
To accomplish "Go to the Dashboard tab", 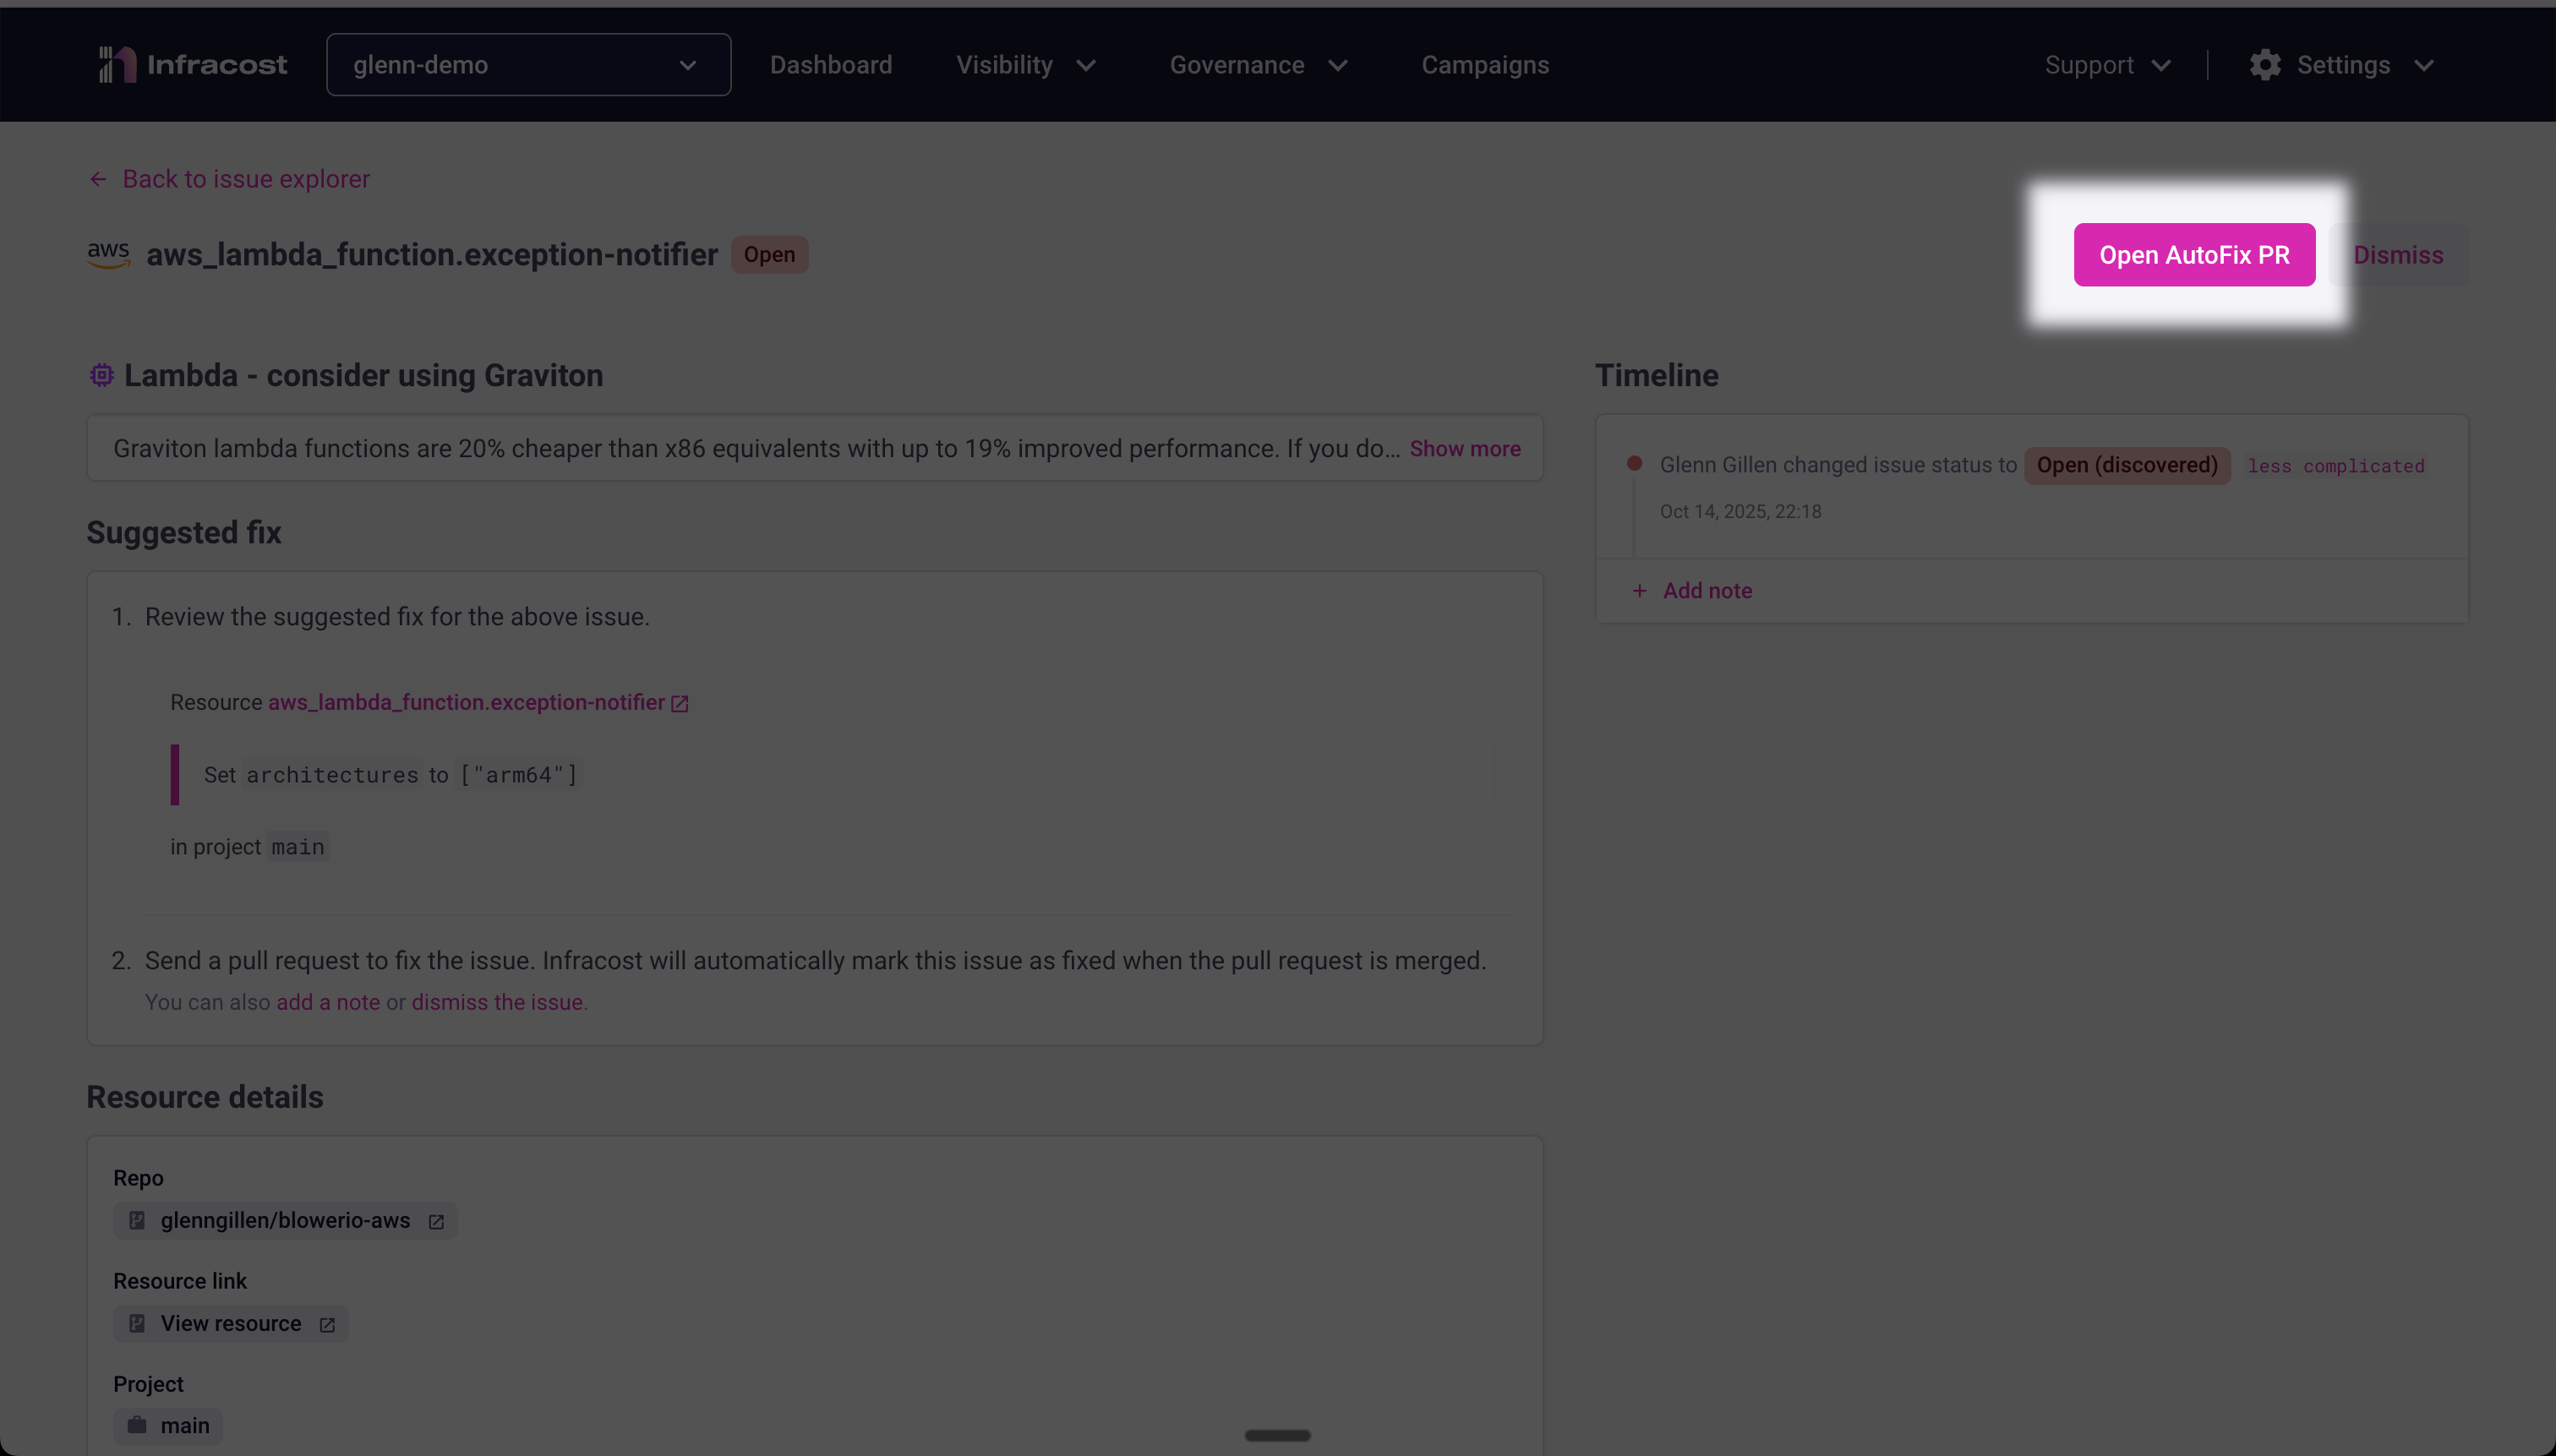I will coord(830,65).
